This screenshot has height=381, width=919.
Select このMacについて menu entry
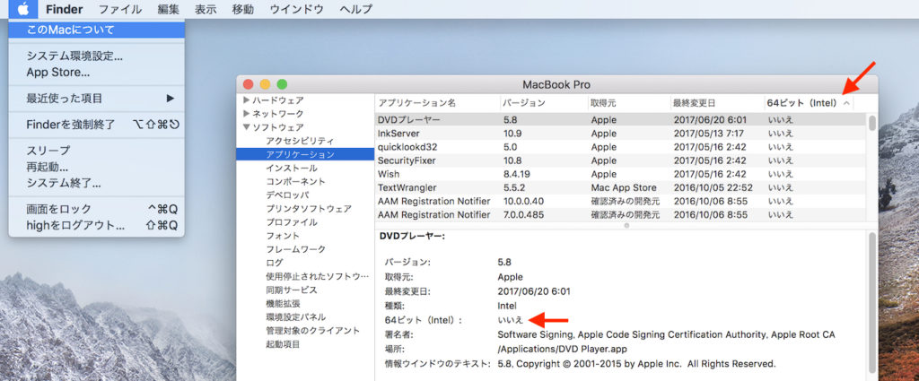point(97,30)
